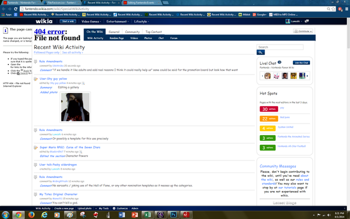Open the Mibbit bookmark
This screenshot has width=350, height=219.
point(244,14)
